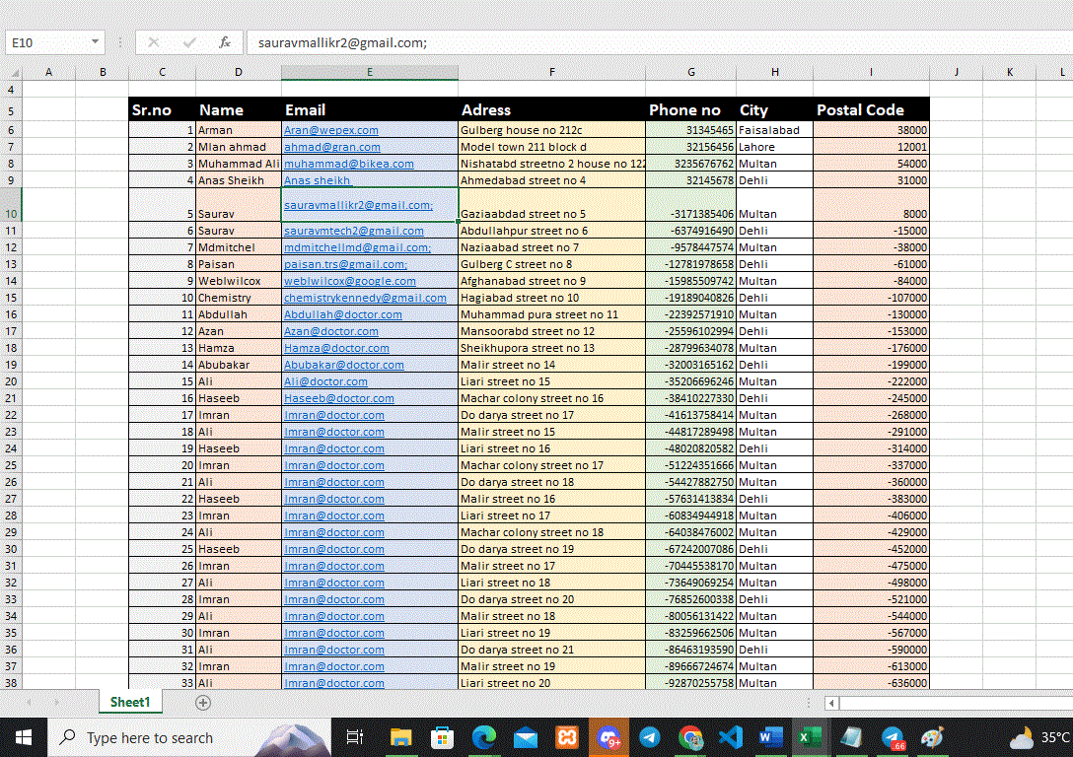The width and height of the screenshot is (1073, 757).
Task: Click the Insert Function fx icon
Action: point(225,42)
